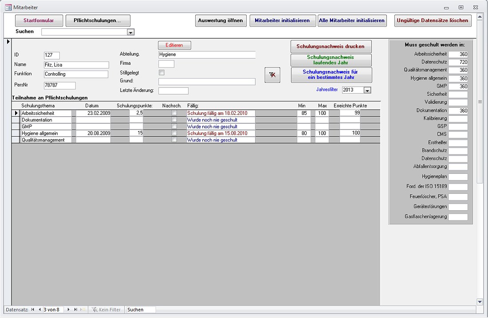488x318 pixels.
Task: Go to the previous record
Action: (x=39, y=310)
